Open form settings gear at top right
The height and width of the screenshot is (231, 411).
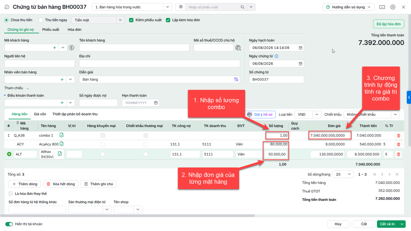(393, 7)
